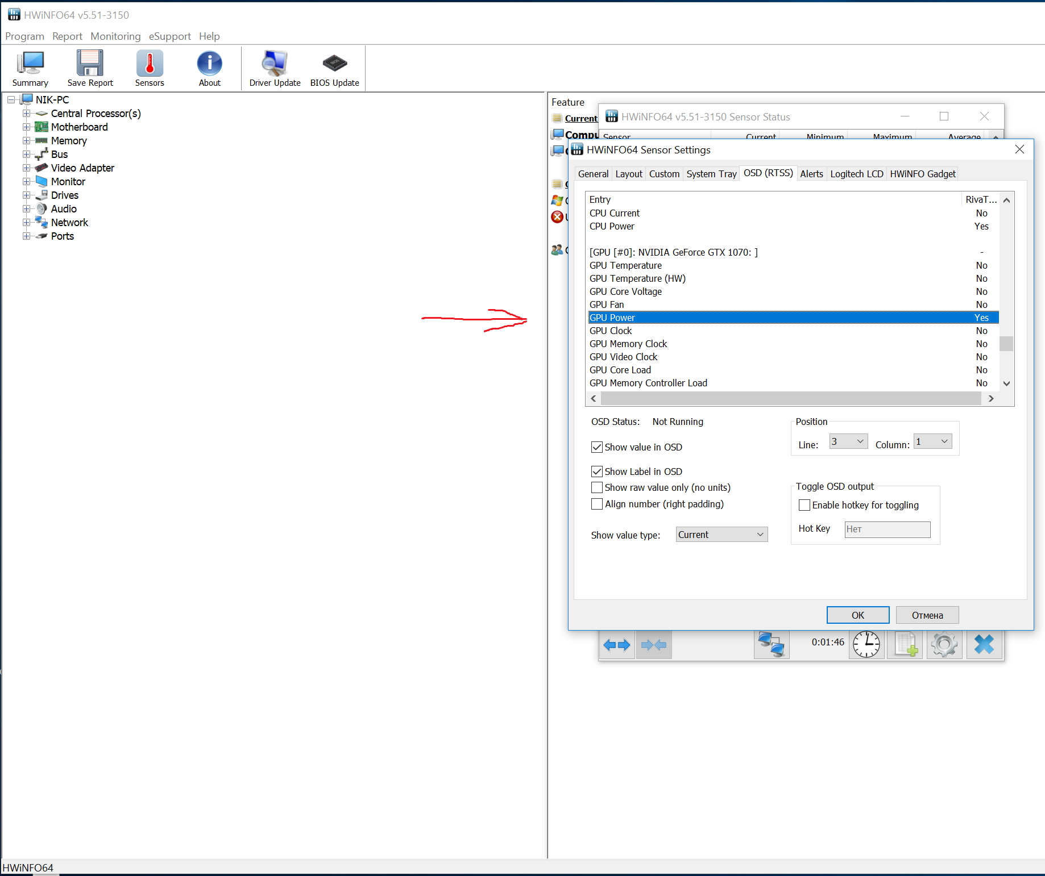The height and width of the screenshot is (876, 1045).
Task: Launch BIOS Update tool
Action: coord(334,68)
